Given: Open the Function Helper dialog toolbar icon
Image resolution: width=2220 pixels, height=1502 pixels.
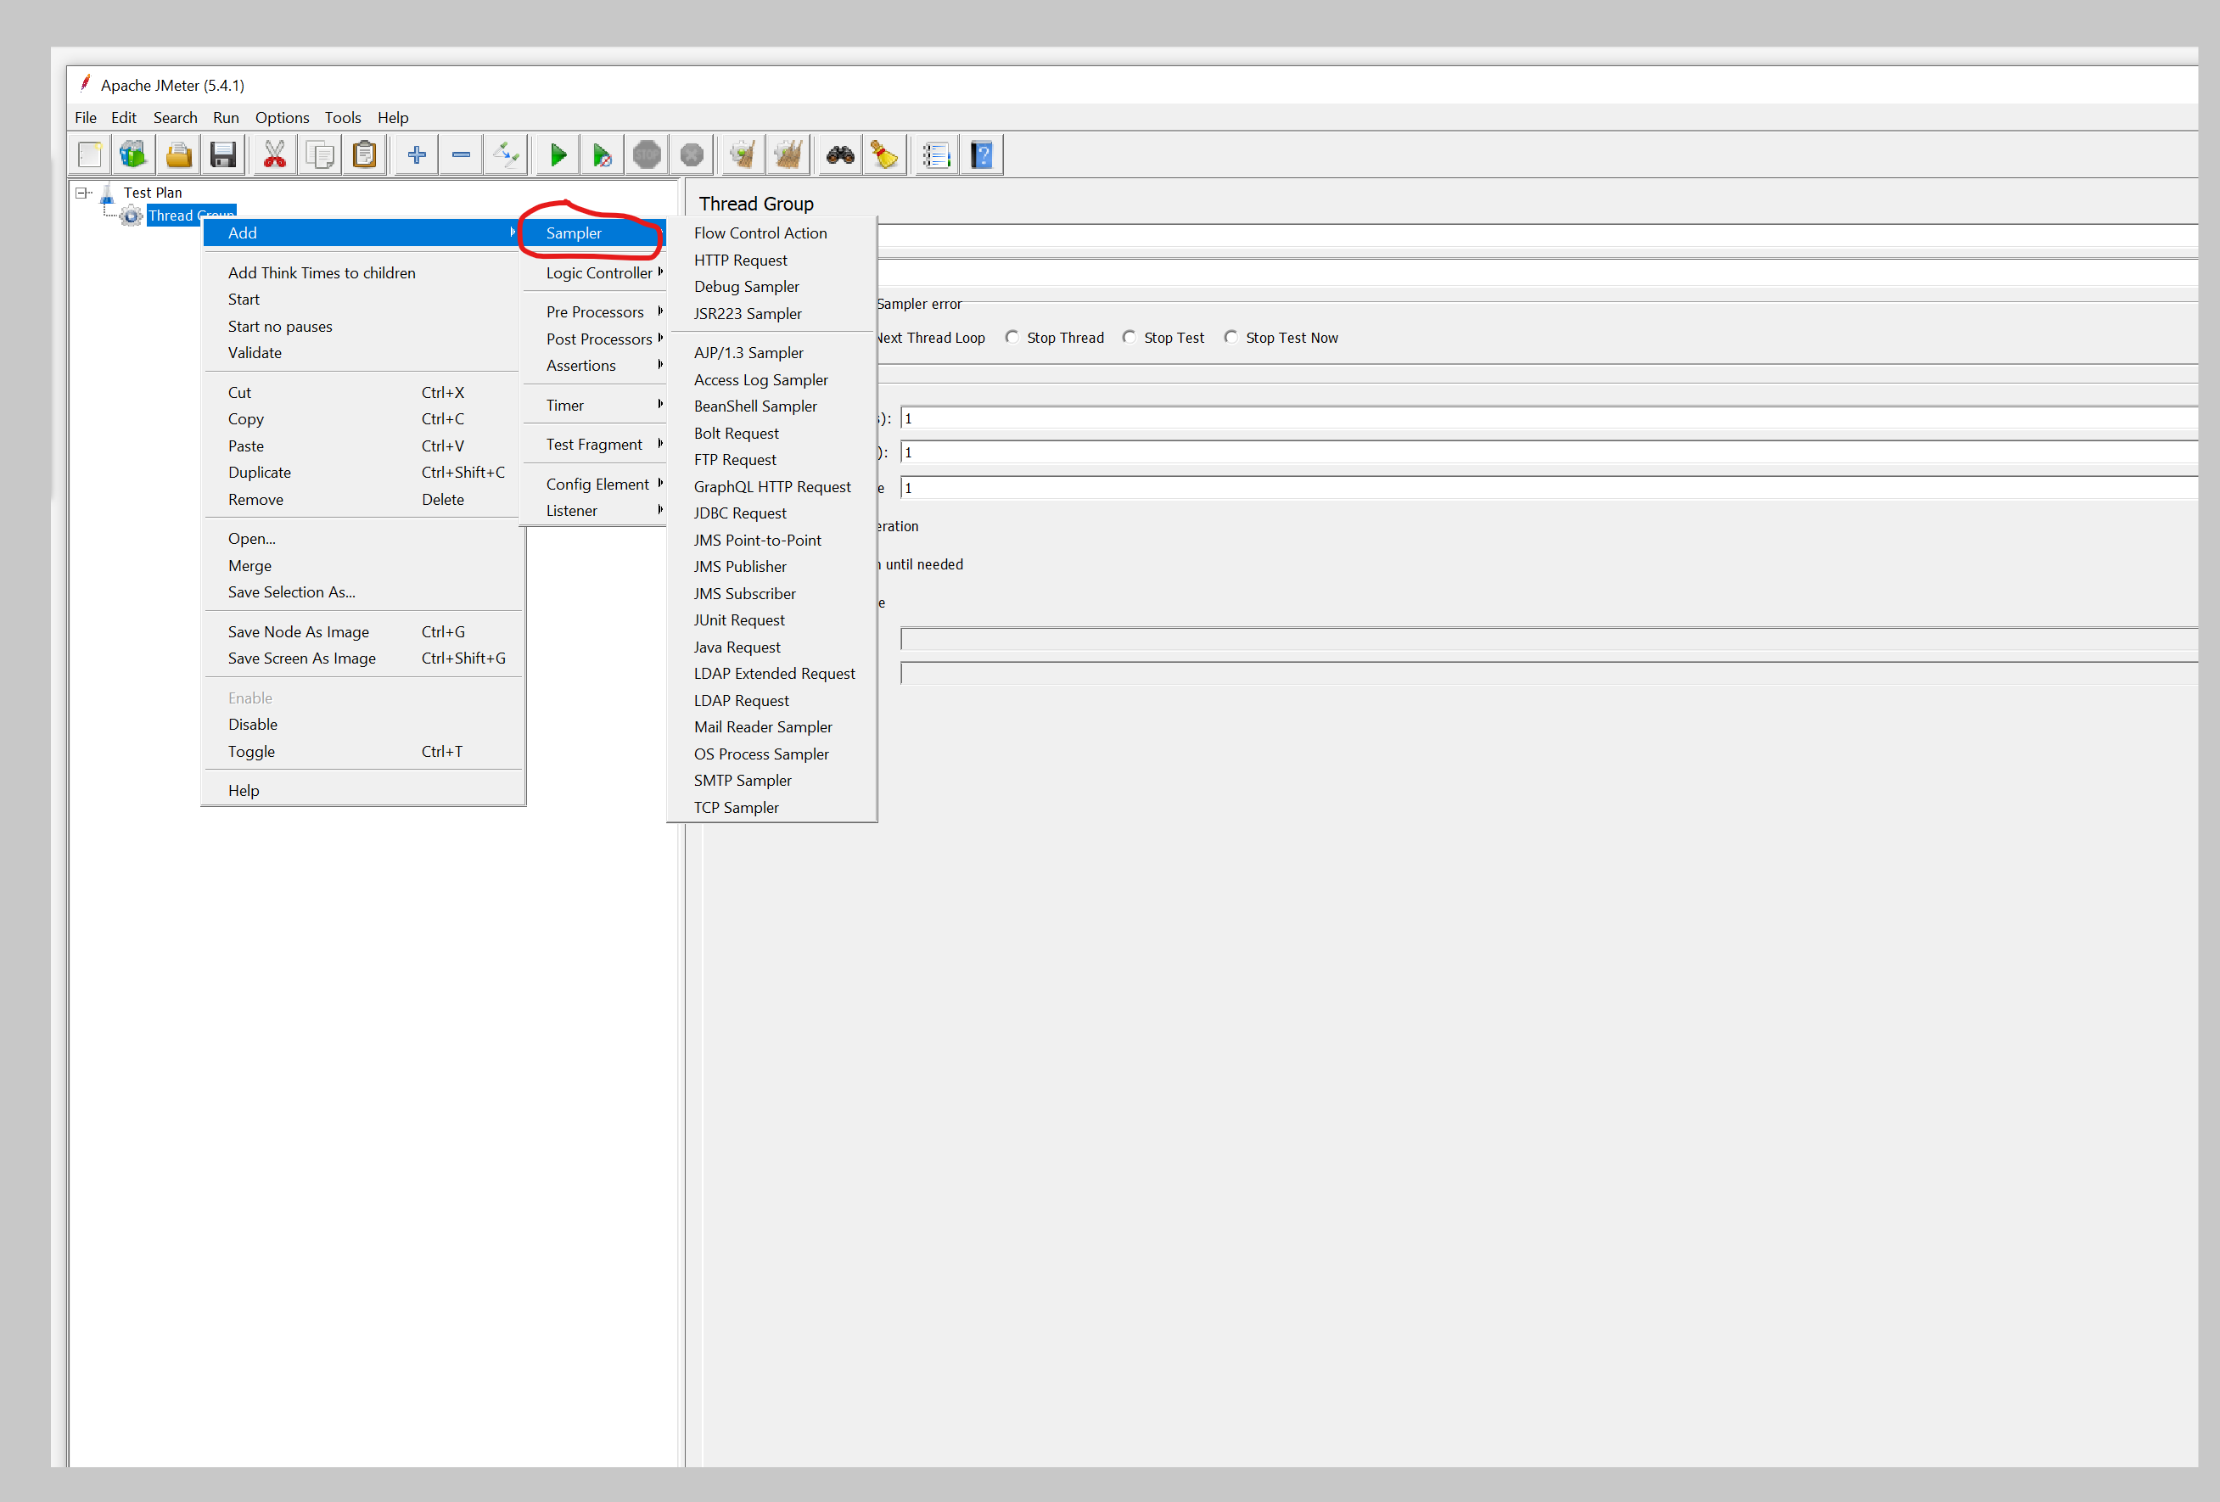Looking at the screenshot, I should (x=937, y=154).
